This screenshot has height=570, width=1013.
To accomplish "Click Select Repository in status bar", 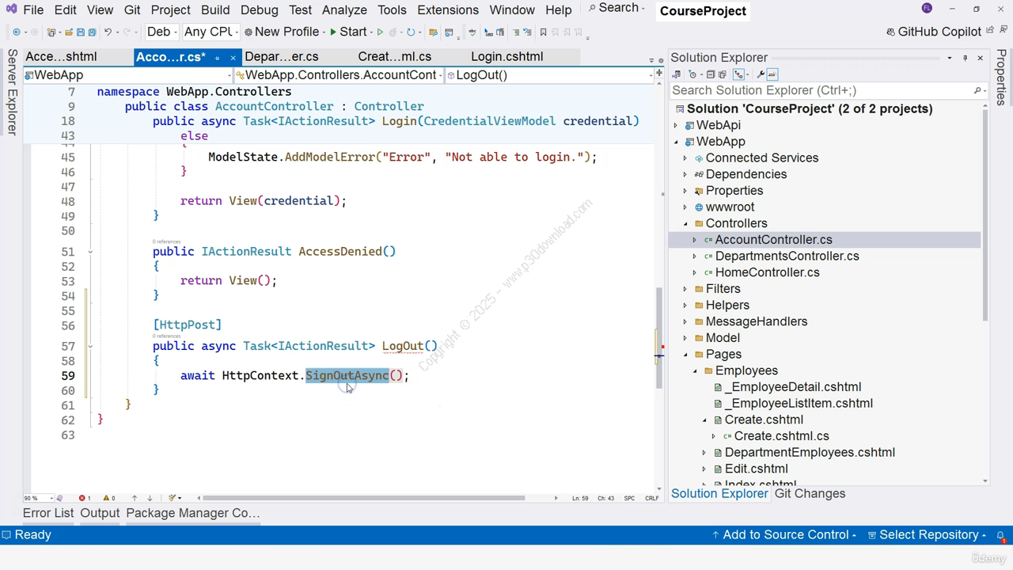I will click(927, 535).
